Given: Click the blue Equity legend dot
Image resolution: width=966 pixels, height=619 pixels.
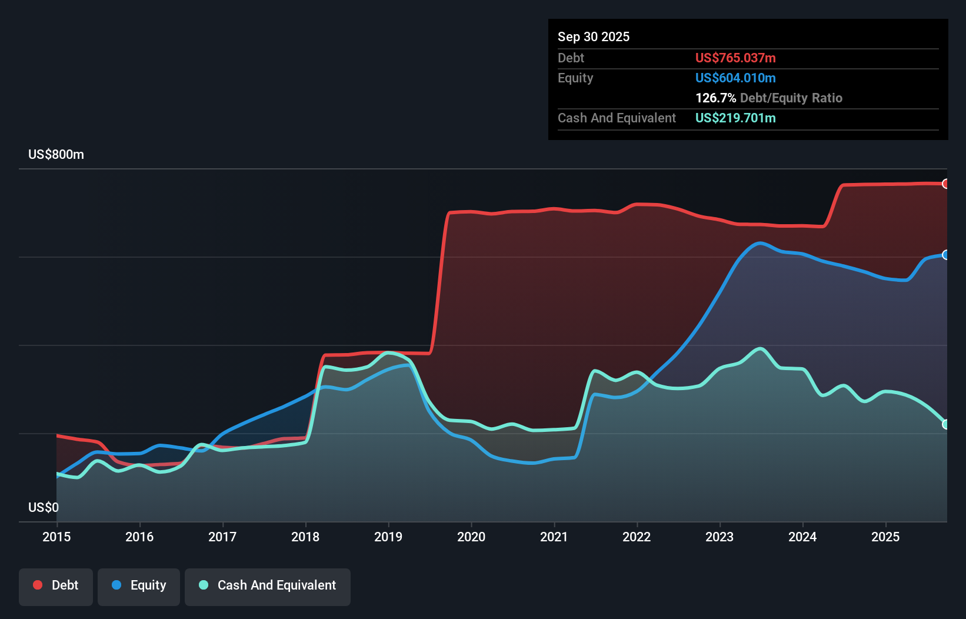Looking at the screenshot, I should [117, 585].
